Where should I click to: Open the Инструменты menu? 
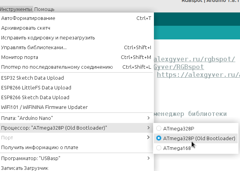[x=16, y=9]
